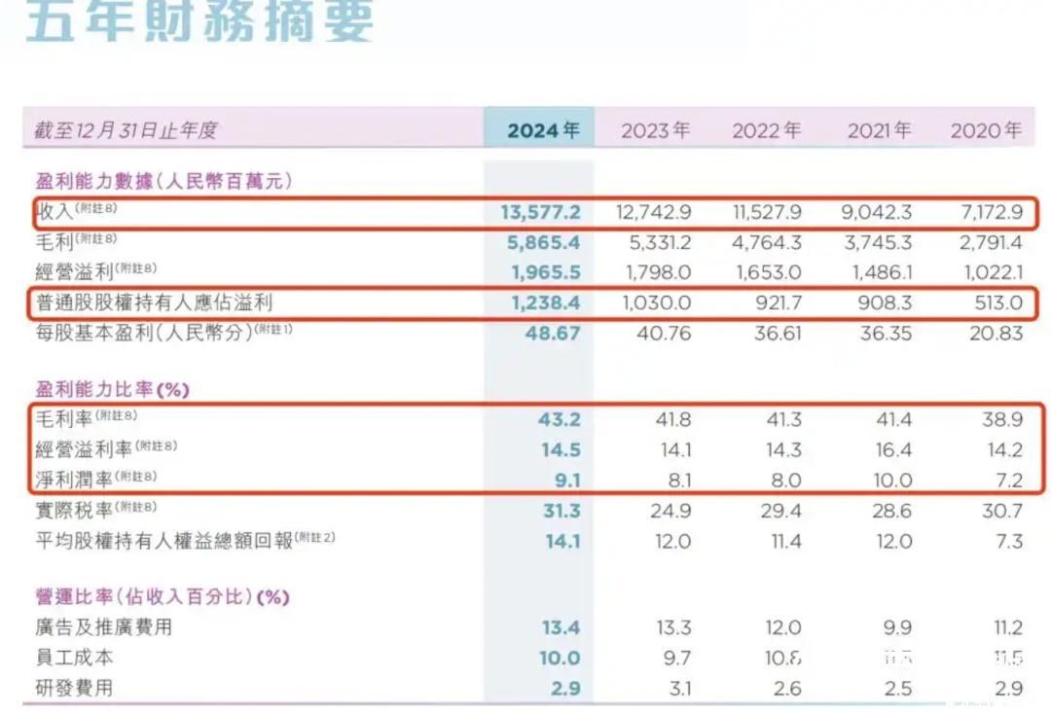1051x712 pixels.
Task: Select the 2024年 column header
Action: (x=543, y=129)
